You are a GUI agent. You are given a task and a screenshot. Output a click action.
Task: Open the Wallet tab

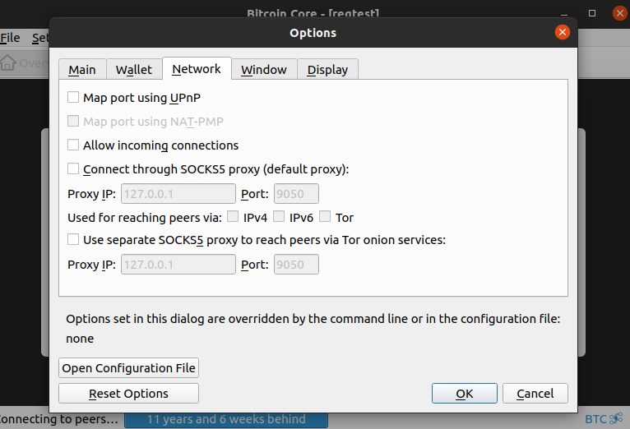tap(134, 70)
